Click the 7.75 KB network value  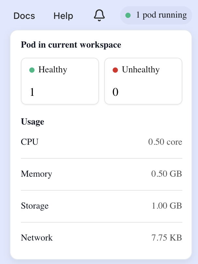[167, 238]
